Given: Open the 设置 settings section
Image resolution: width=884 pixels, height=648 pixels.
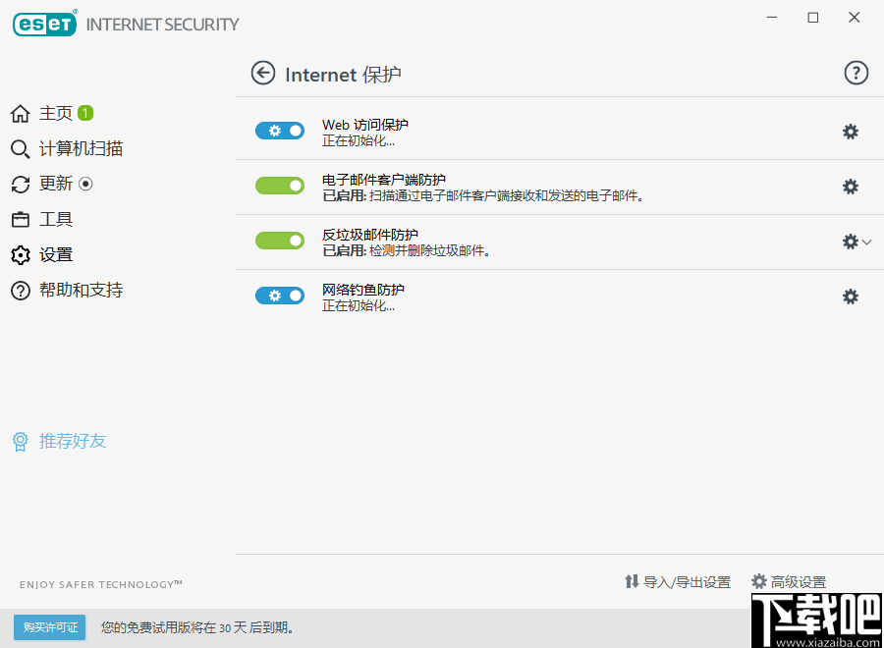Looking at the screenshot, I should coord(52,254).
